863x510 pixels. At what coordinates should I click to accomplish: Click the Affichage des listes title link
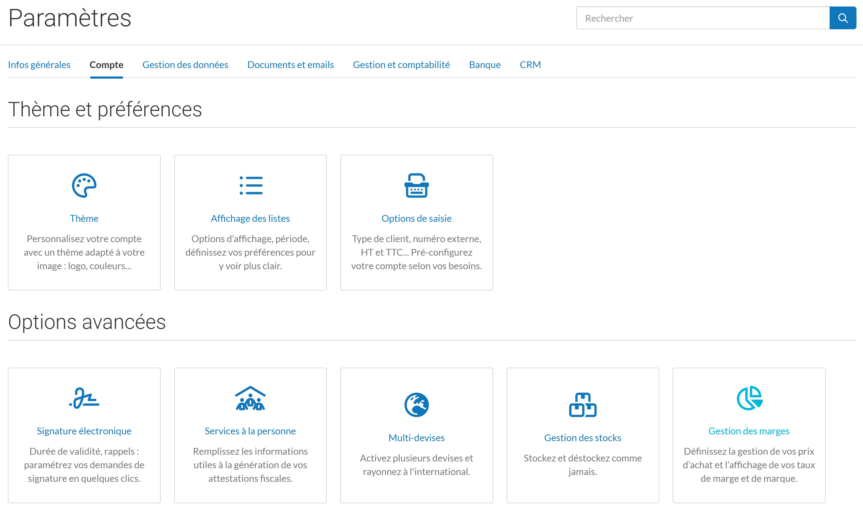coord(250,219)
